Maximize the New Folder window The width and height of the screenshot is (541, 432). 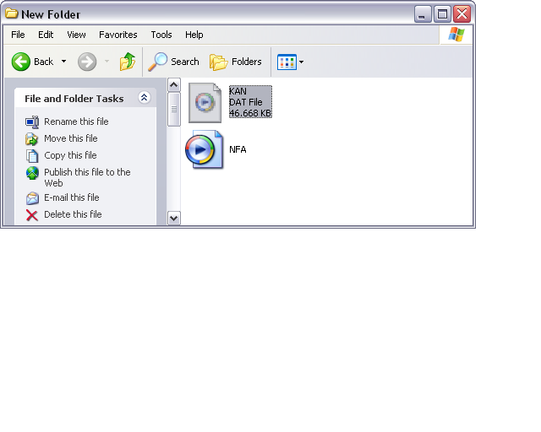442,14
